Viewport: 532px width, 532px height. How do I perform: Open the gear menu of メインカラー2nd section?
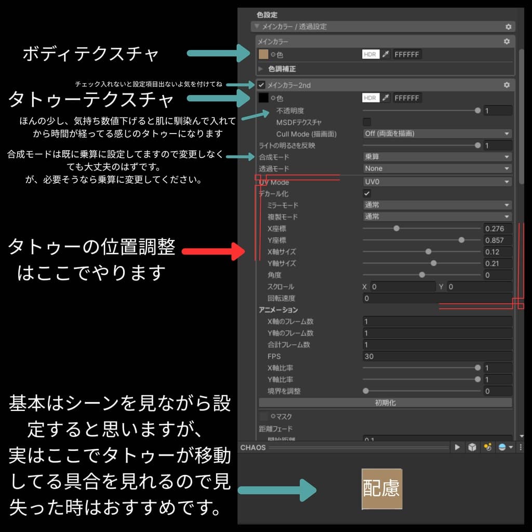[507, 85]
